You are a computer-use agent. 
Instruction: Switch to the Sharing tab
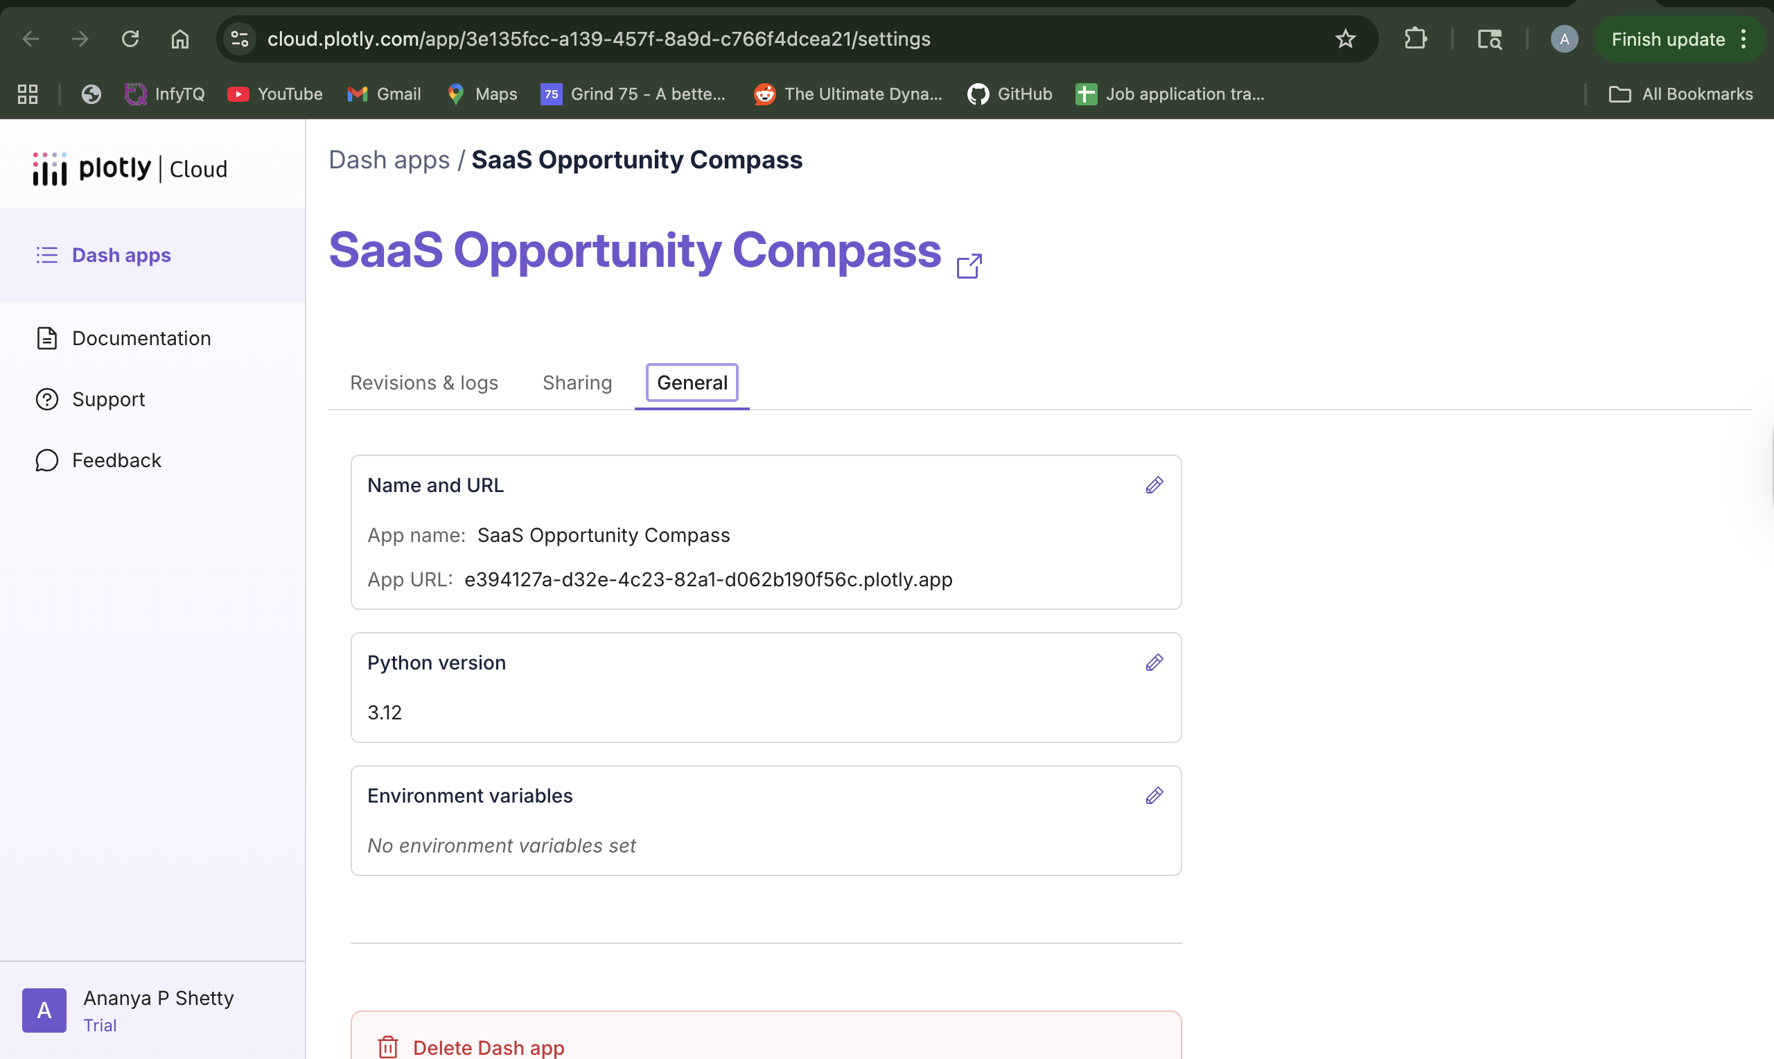(x=577, y=383)
